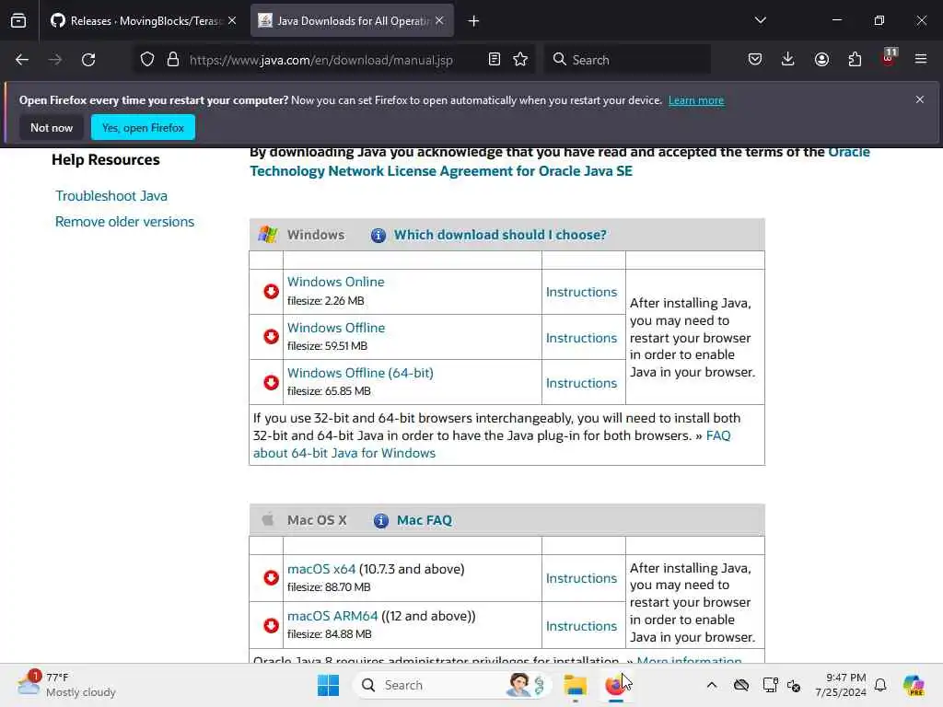The width and height of the screenshot is (943, 707).
Task: Click red download icon for Windows Offline
Action: (x=272, y=337)
